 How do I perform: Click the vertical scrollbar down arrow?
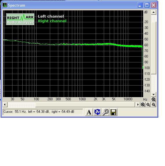pyautogui.click(x=153, y=95)
